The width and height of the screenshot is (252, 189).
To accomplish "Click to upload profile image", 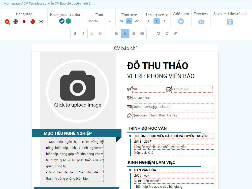I will point(78,91).
